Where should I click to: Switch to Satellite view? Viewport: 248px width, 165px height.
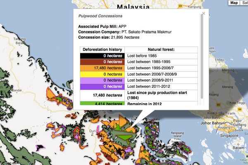[244, 3]
